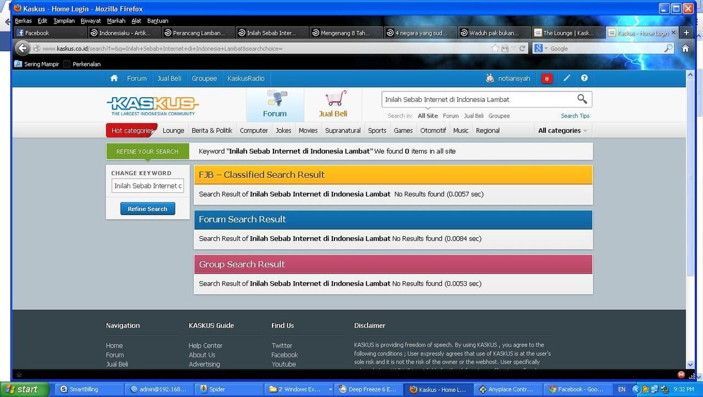Viewport: 703px width, 397px height.
Task: Click the Windows start button
Action: (25, 389)
